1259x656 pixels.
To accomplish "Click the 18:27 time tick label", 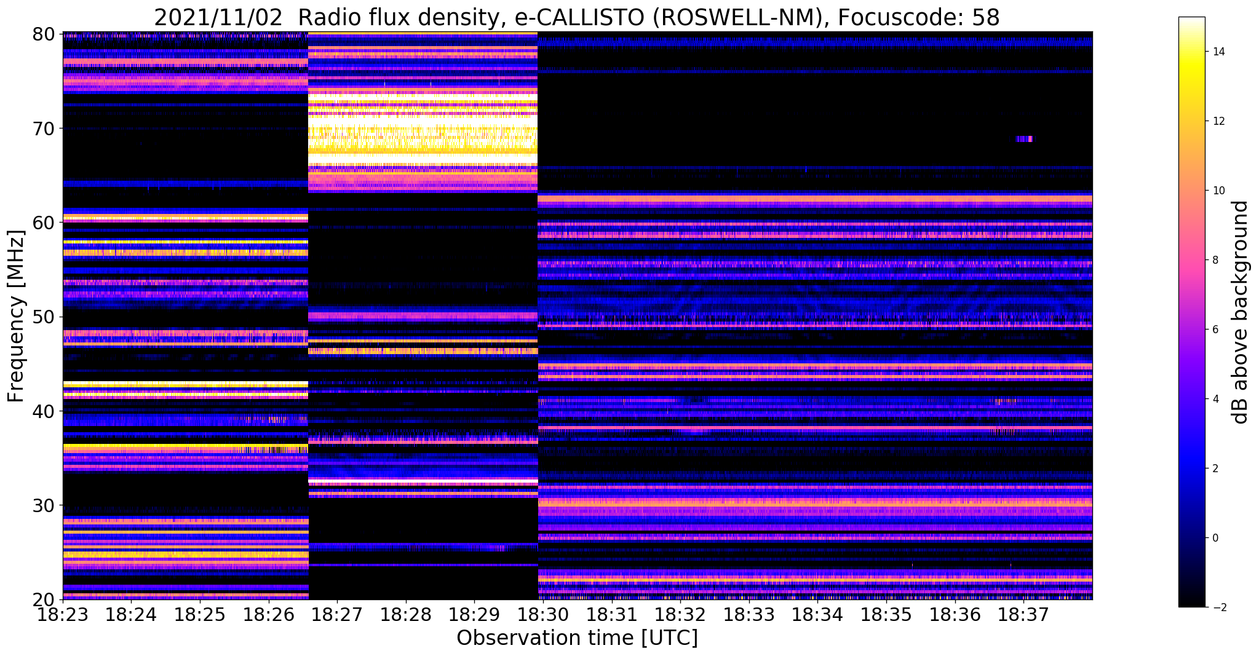I will (x=337, y=614).
